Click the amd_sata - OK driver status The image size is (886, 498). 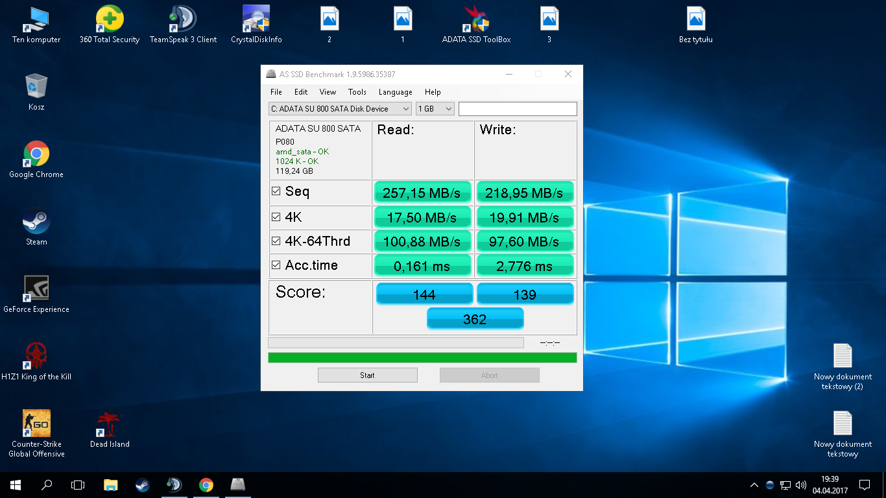[302, 152]
